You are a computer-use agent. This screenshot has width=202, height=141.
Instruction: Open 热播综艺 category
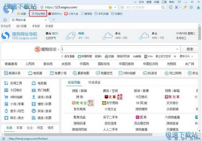pyautogui.click(x=104, y=73)
